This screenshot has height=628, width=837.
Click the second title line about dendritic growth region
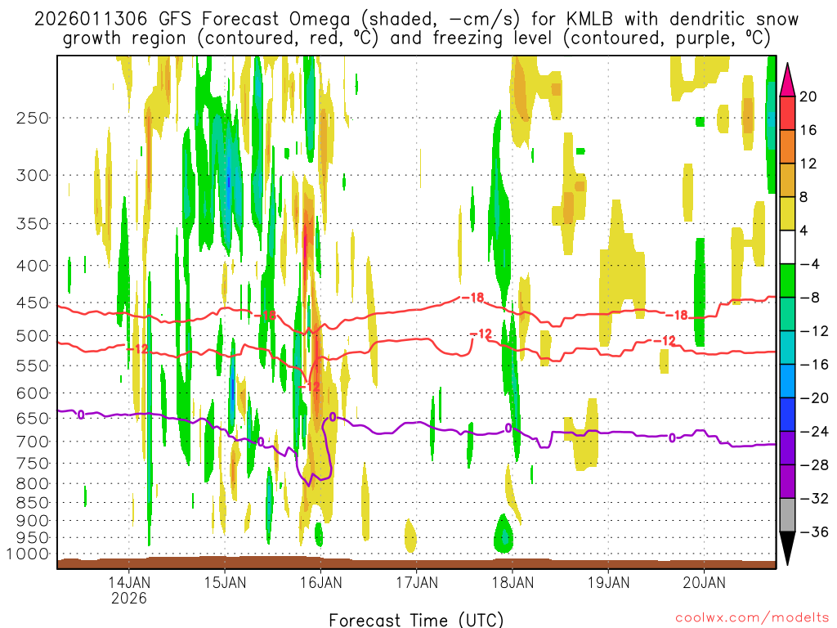pyautogui.click(x=416, y=38)
